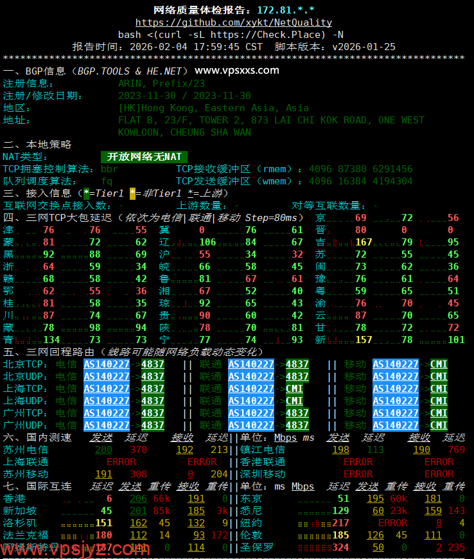Click the yellow 非Tier1 star legend marker

133,193
